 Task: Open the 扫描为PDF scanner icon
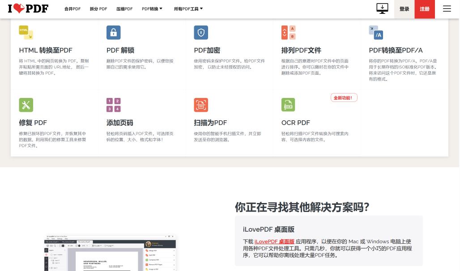200,105
